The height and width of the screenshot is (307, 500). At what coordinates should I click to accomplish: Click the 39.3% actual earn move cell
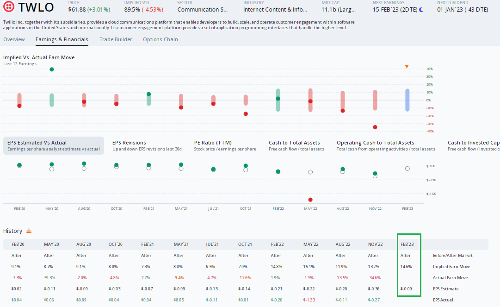point(49,278)
